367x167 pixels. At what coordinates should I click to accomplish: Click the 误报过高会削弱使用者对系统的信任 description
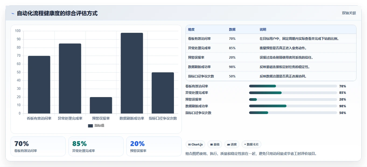[x=286, y=58]
